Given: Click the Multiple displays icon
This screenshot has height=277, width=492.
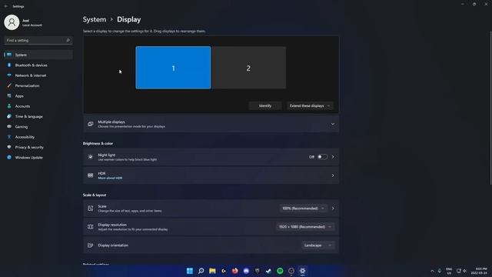Looking at the screenshot, I should pos(91,124).
